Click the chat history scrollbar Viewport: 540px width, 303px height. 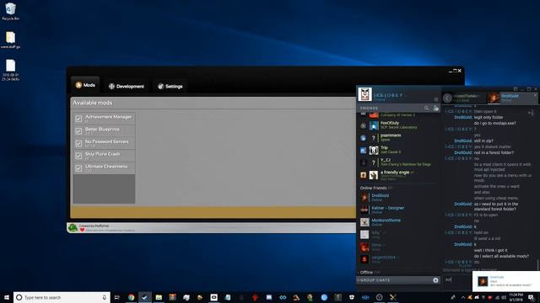click(x=537, y=264)
